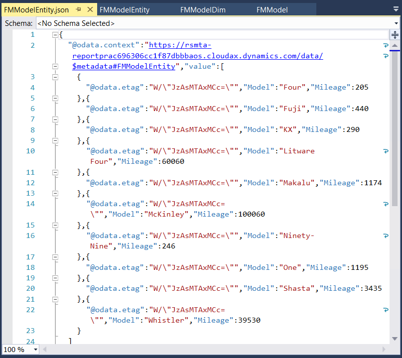Collapse the root object on line 1

coord(55,35)
